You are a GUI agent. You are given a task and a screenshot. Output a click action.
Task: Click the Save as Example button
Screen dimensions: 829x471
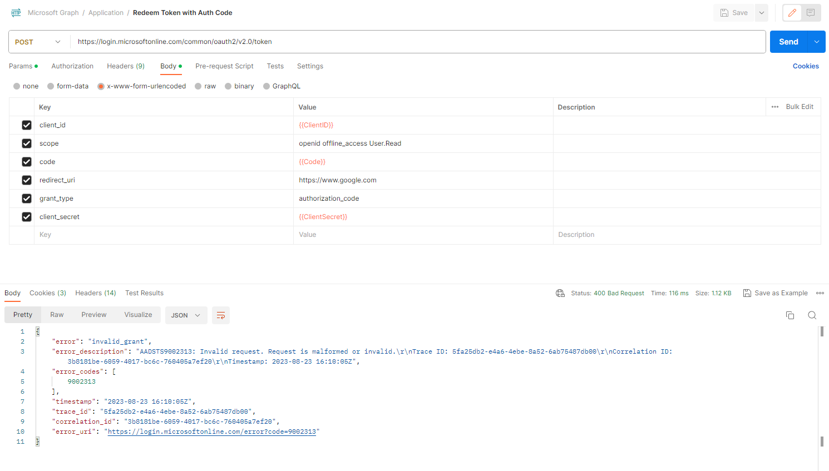(x=776, y=293)
